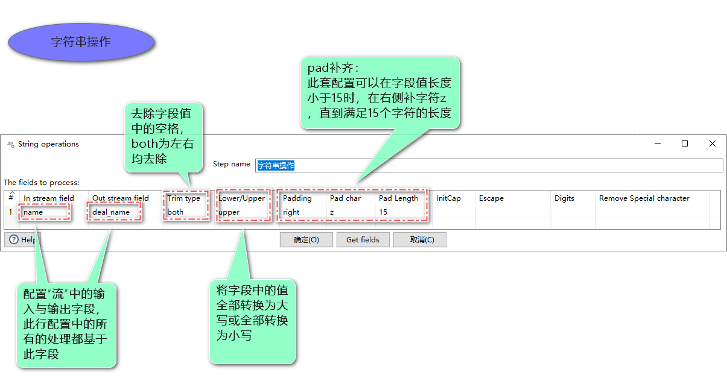The image size is (727, 378).
Task: Click the Pad char cell 'z'
Action: click(x=351, y=212)
